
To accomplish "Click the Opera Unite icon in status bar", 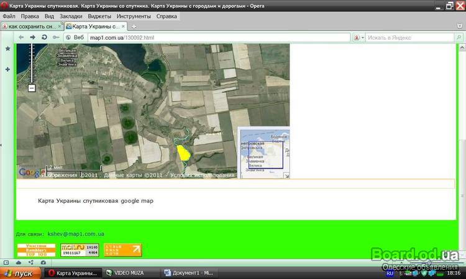I will 31,263.
